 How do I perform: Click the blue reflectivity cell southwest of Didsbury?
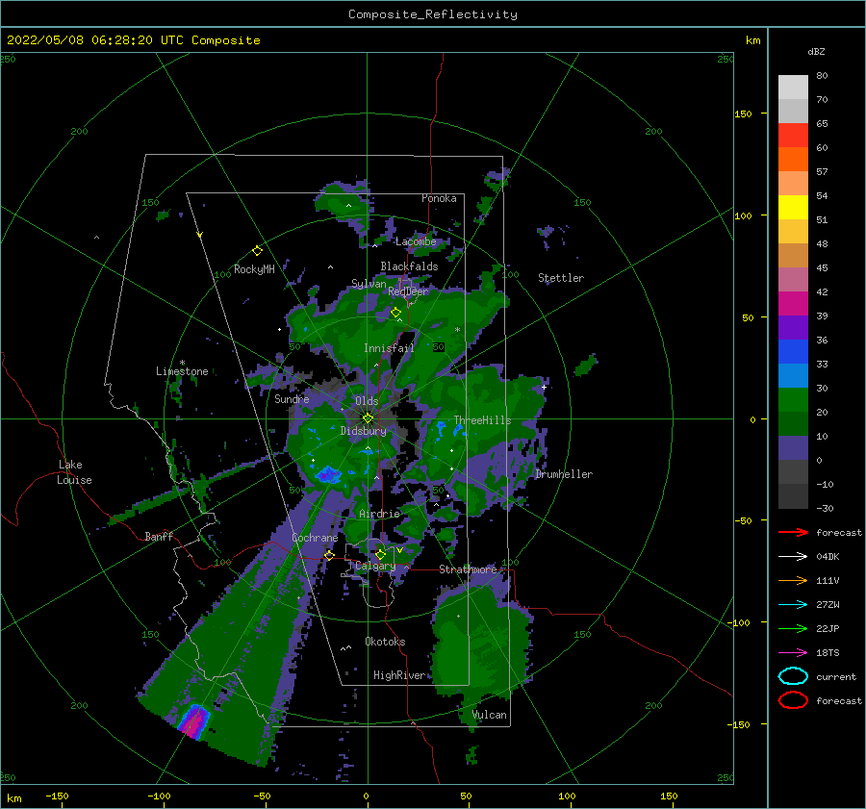pos(329,474)
